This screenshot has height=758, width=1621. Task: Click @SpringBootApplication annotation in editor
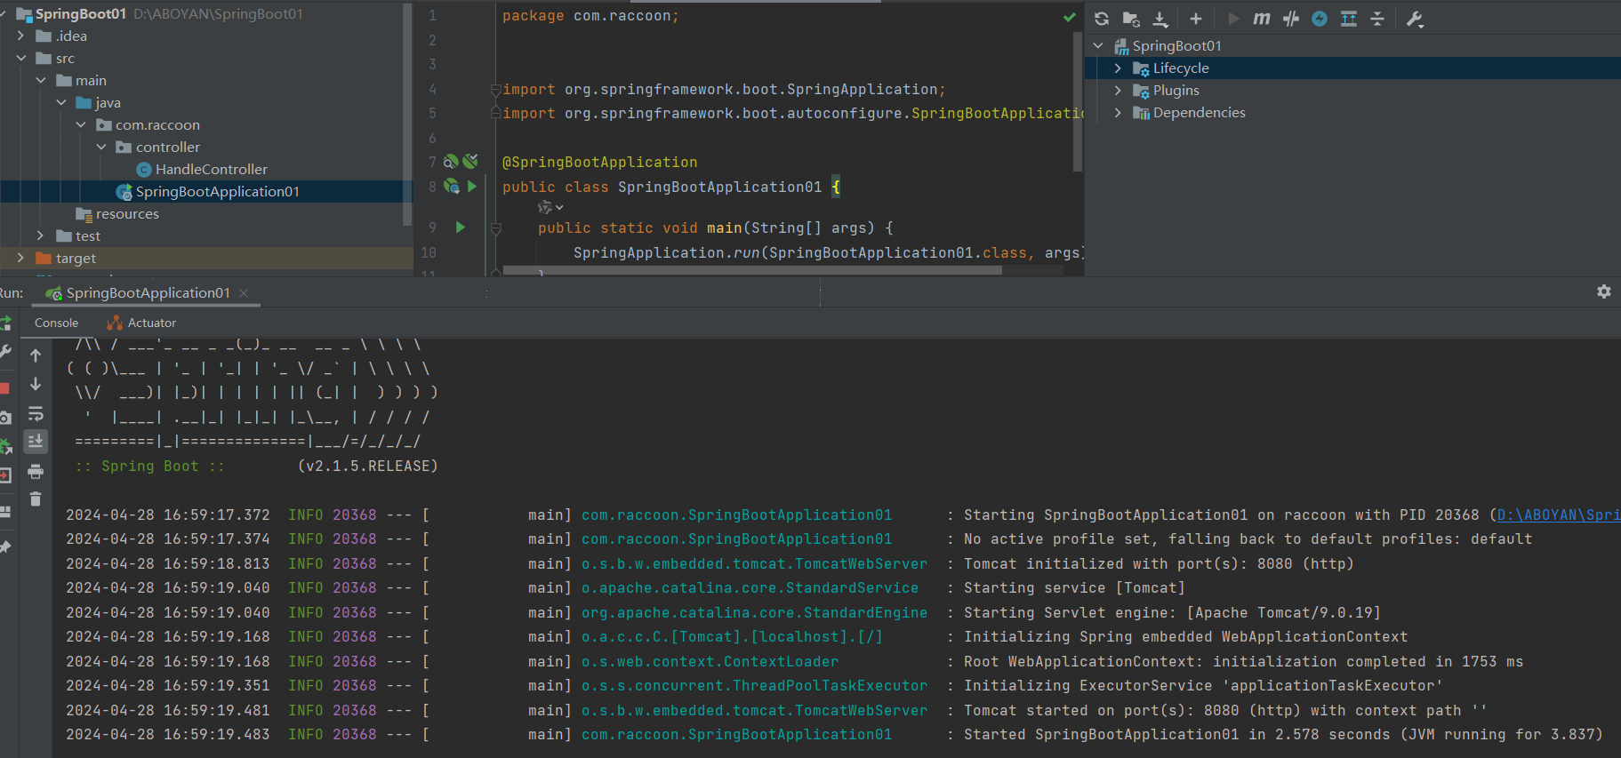coord(600,163)
